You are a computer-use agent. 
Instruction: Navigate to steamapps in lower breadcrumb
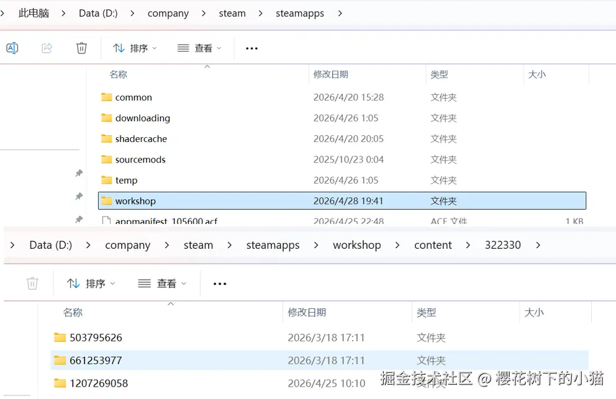[x=273, y=245]
